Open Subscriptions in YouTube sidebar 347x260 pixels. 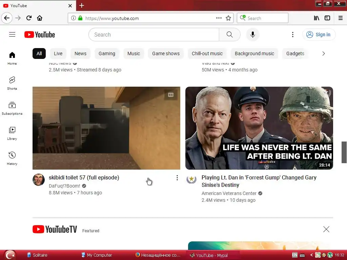(x=12, y=108)
